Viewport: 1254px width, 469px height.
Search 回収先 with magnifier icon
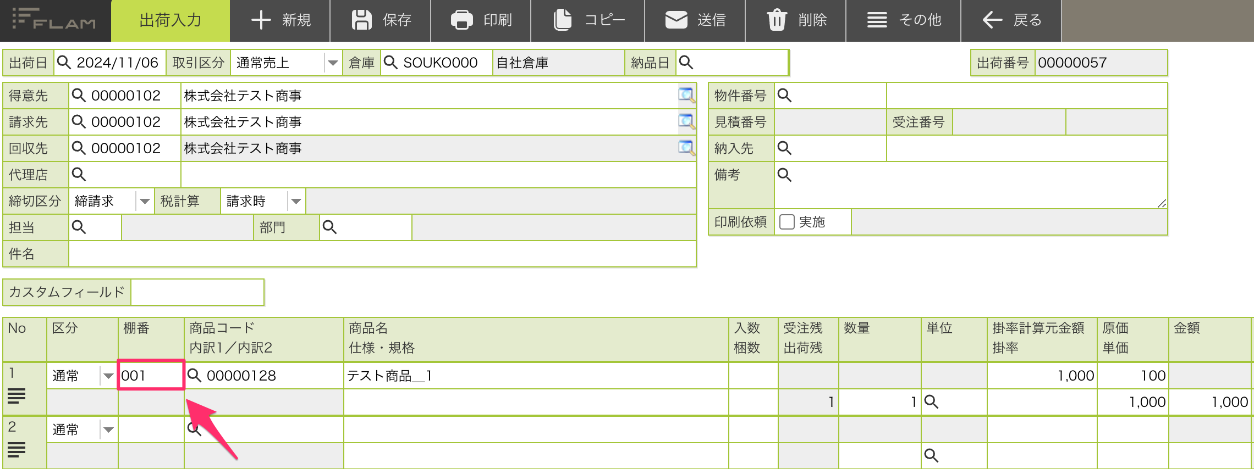[x=79, y=148]
